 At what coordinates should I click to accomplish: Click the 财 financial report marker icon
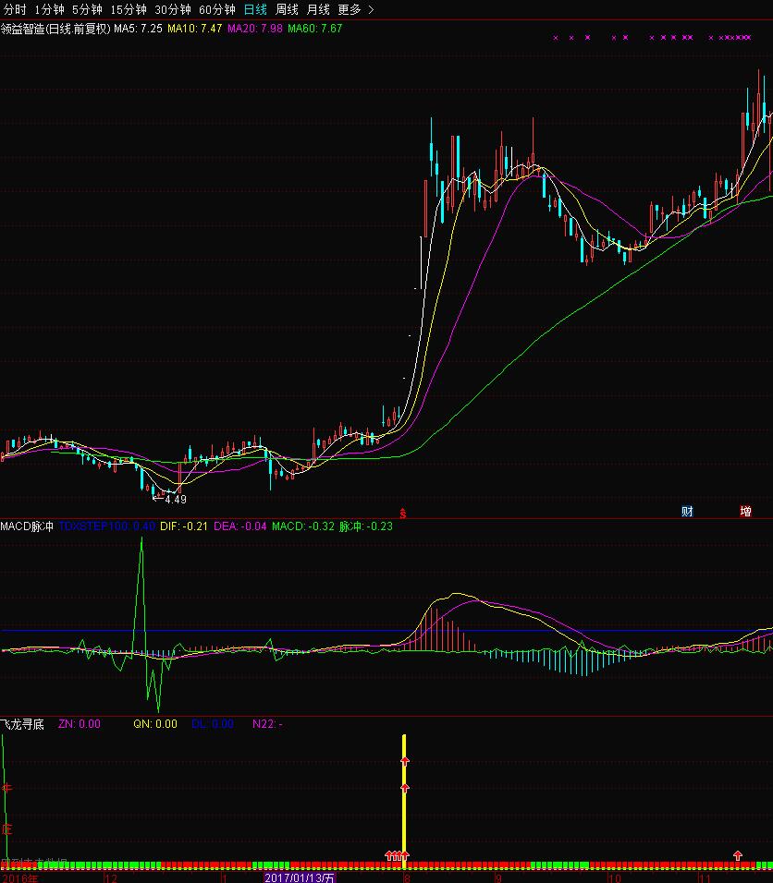pyautogui.click(x=687, y=511)
